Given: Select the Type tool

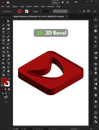Looking at the screenshot, I should click(x=3, y=32).
